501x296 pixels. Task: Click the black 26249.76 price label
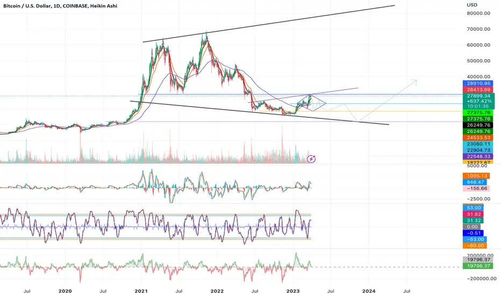pos(478,125)
